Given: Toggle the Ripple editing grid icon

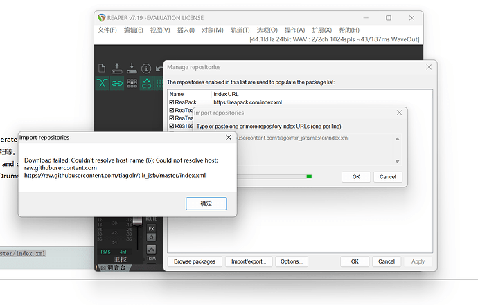Looking at the screenshot, I should (x=132, y=83).
